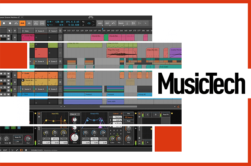Click the undo arrow icon
The height and width of the screenshot is (166, 251).
(113, 23)
